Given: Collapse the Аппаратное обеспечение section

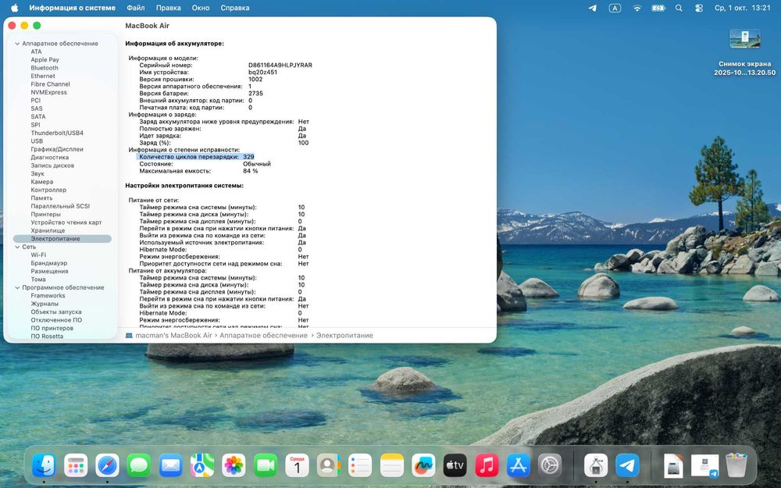Looking at the screenshot, I should point(17,44).
